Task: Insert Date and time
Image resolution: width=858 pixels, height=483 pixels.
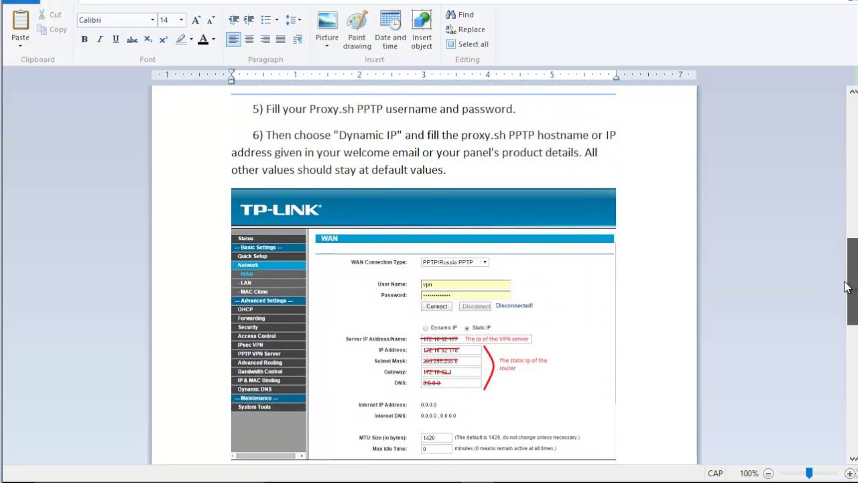Action: (x=390, y=30)
